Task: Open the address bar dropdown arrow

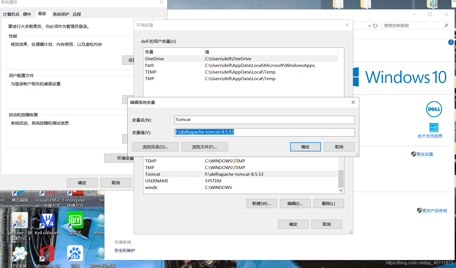Action: tap(369, 26)
